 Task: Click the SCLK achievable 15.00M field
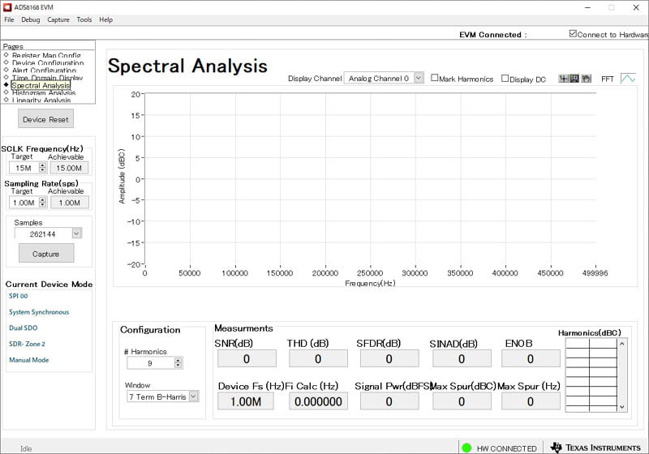pyautogui.click(x=69, y=168)
